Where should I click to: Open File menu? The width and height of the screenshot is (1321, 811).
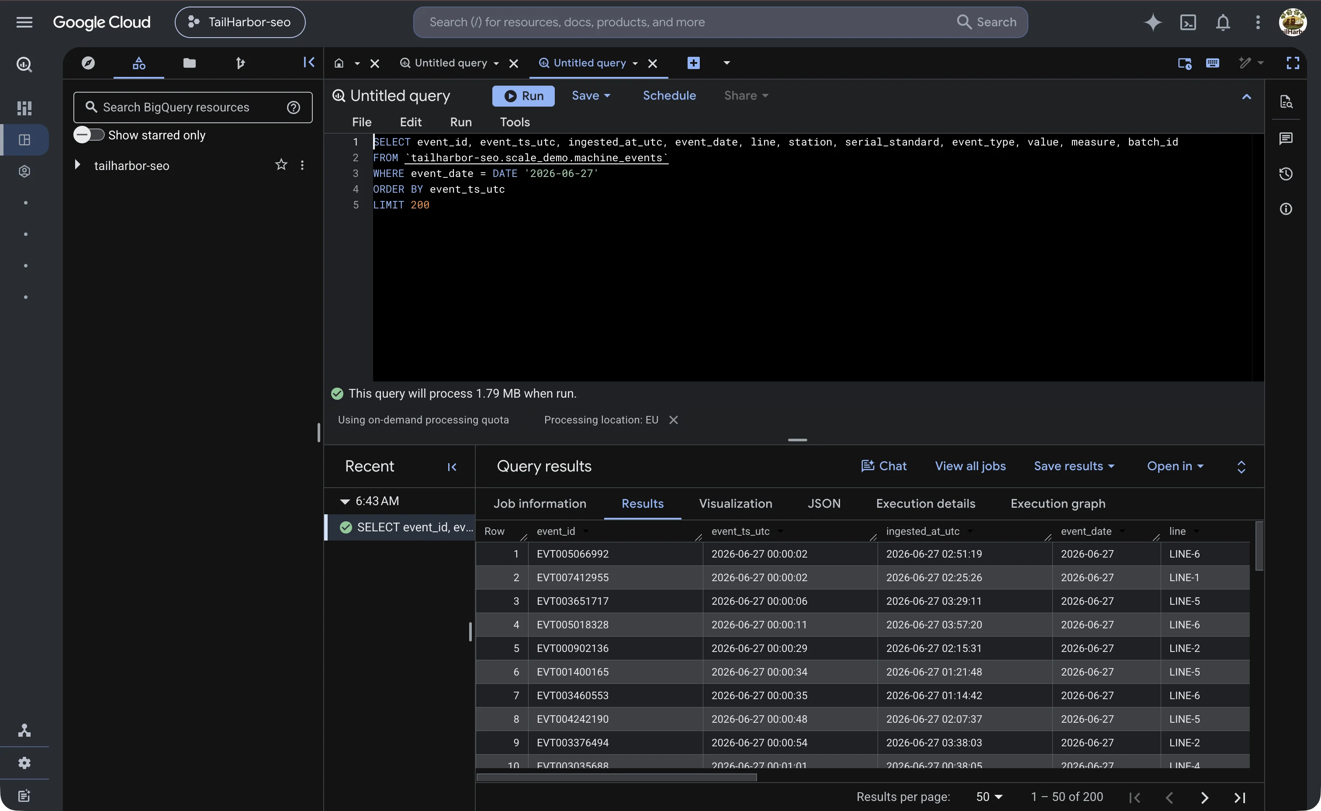point(361,122)
